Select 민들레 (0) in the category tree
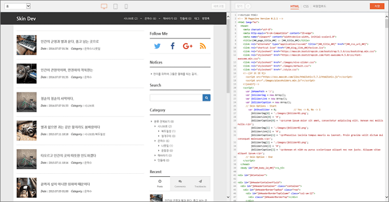 pos(164,160)
